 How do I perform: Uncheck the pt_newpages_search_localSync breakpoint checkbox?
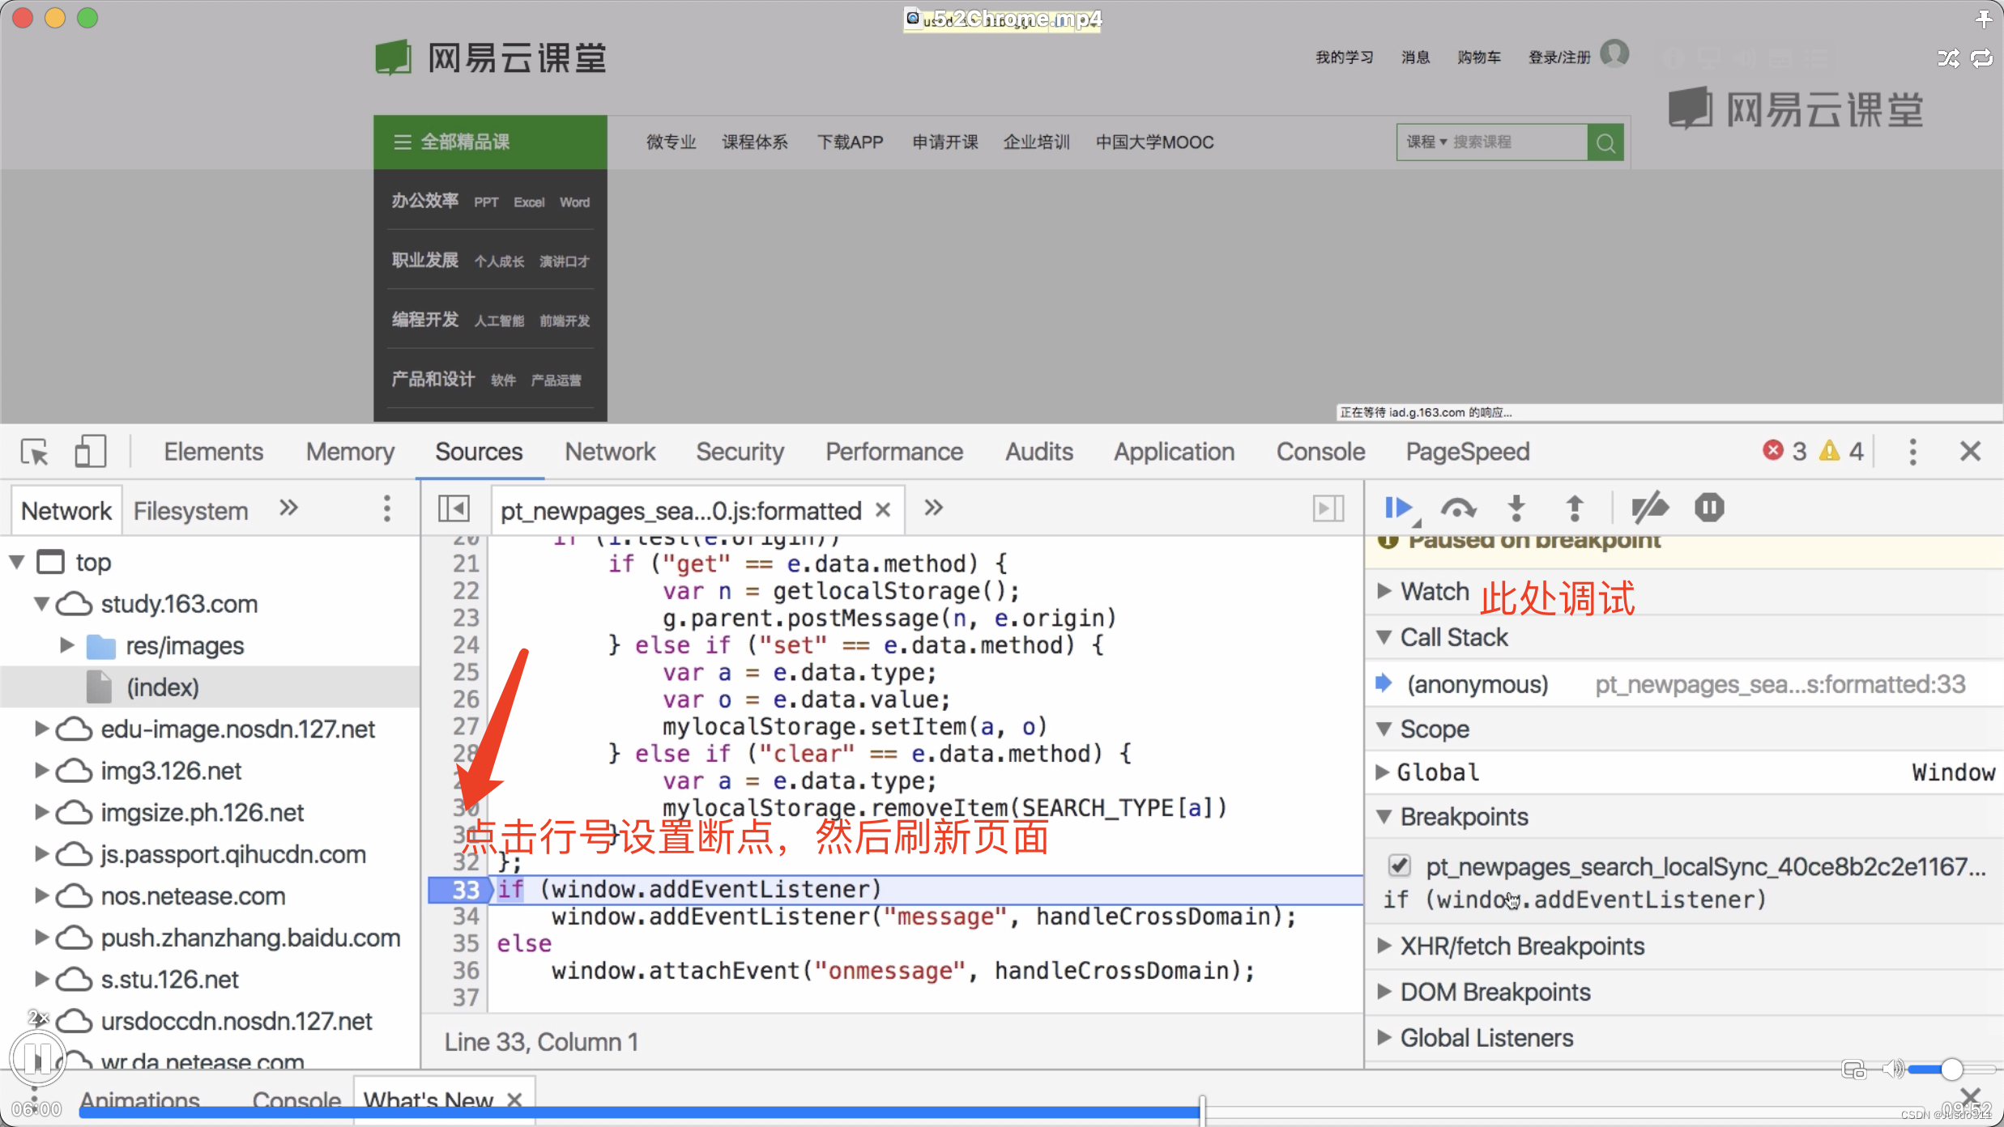(x=1399, y=865)
